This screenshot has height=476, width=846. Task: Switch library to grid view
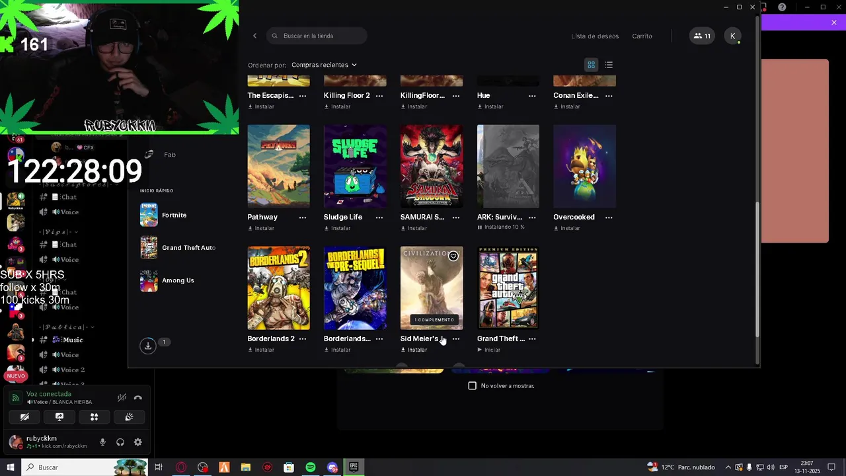pyautogui.click(x=591, y=65)
